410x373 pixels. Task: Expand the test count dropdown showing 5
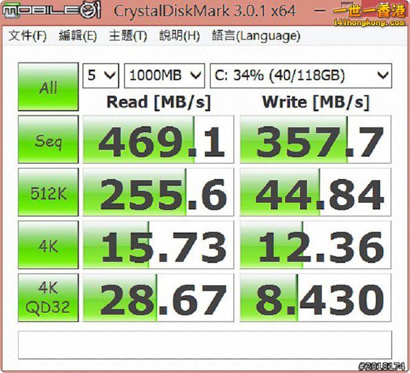point(101,76)
